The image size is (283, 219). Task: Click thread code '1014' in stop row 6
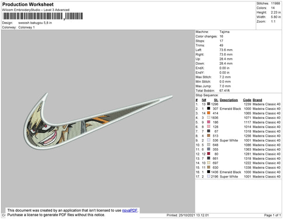(x=248, y=127)
